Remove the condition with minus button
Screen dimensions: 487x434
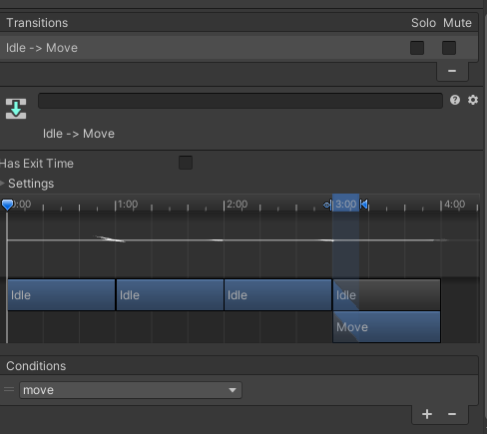(452, 414)
